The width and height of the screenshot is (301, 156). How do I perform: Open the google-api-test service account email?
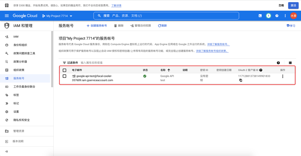(x=93, y=78)
